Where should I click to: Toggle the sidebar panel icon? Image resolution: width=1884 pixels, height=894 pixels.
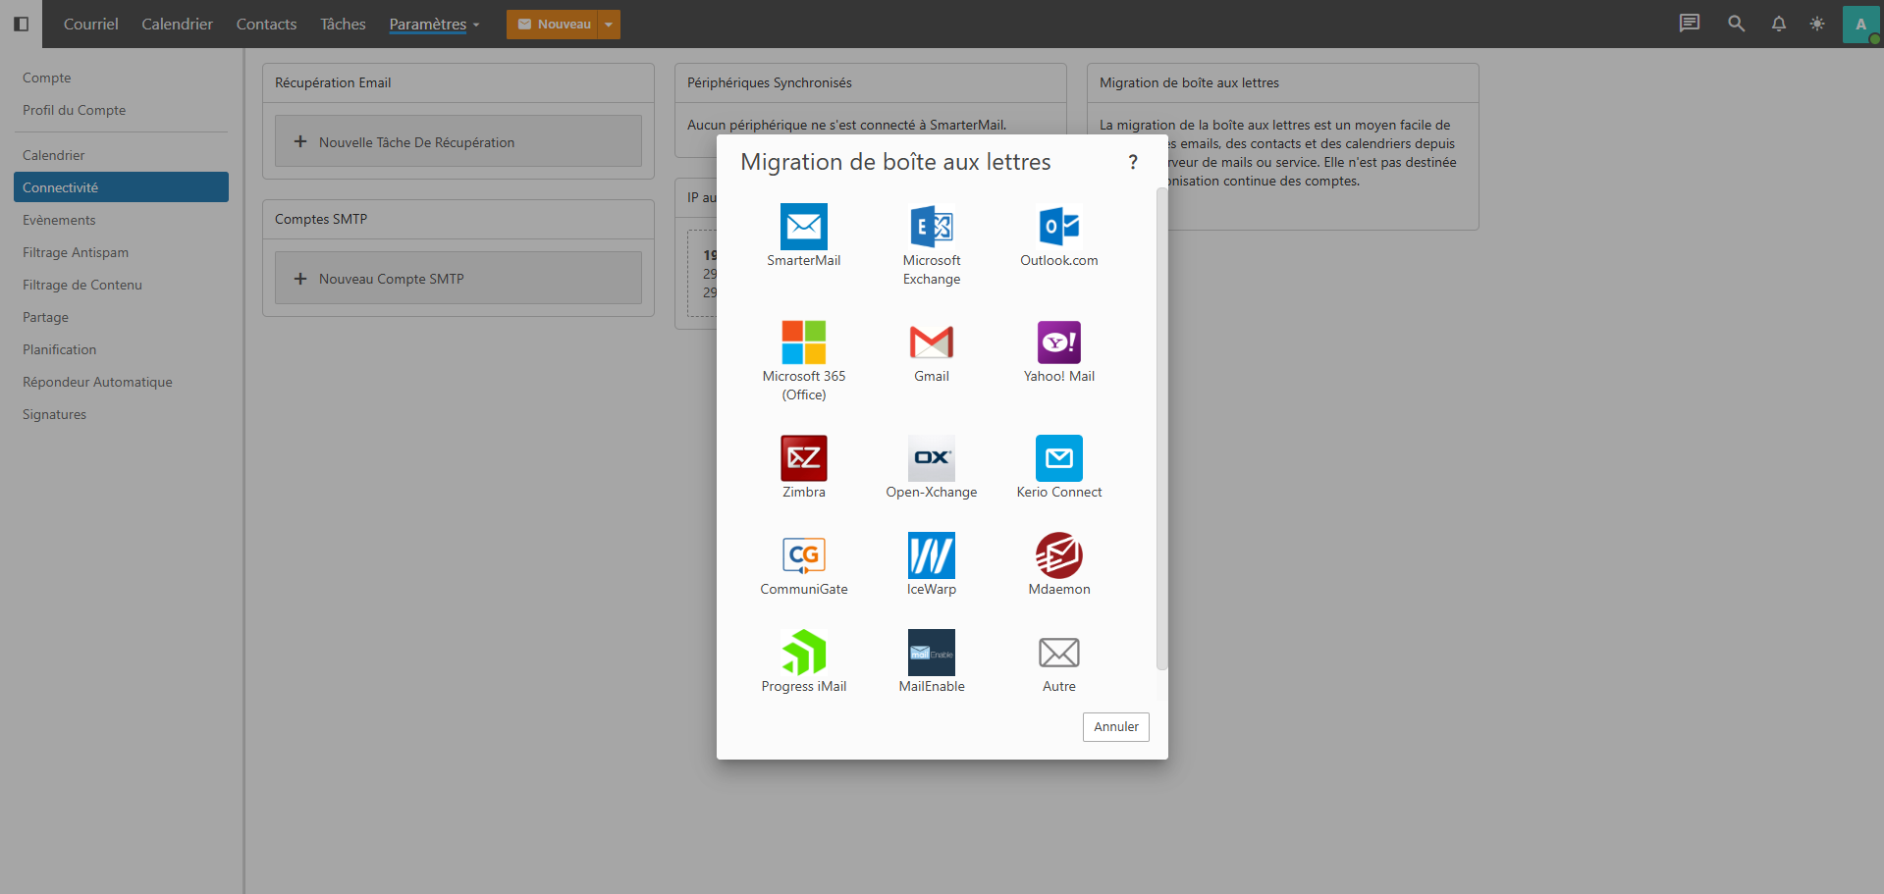pyautogui.click(x=21, y=24)
